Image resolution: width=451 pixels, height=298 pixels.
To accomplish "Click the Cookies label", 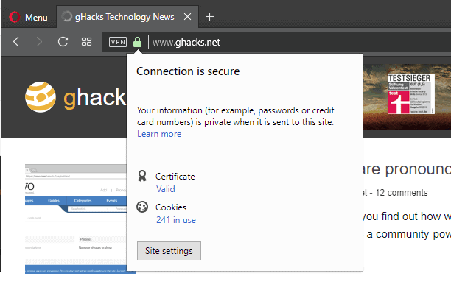I will 171,207.
